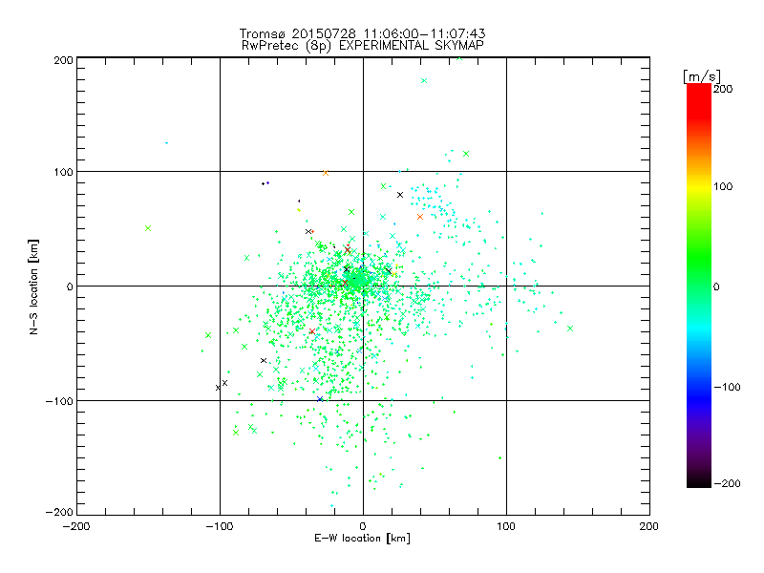Click the x-axis '0' tick label

point(363,526)
